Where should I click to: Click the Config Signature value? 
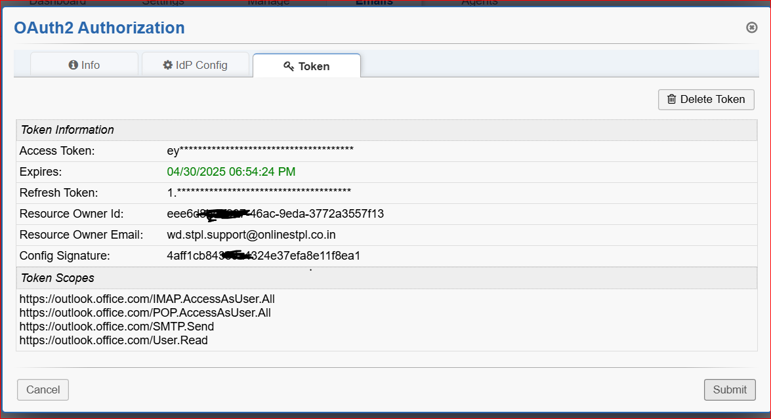[x=263, y=256]
